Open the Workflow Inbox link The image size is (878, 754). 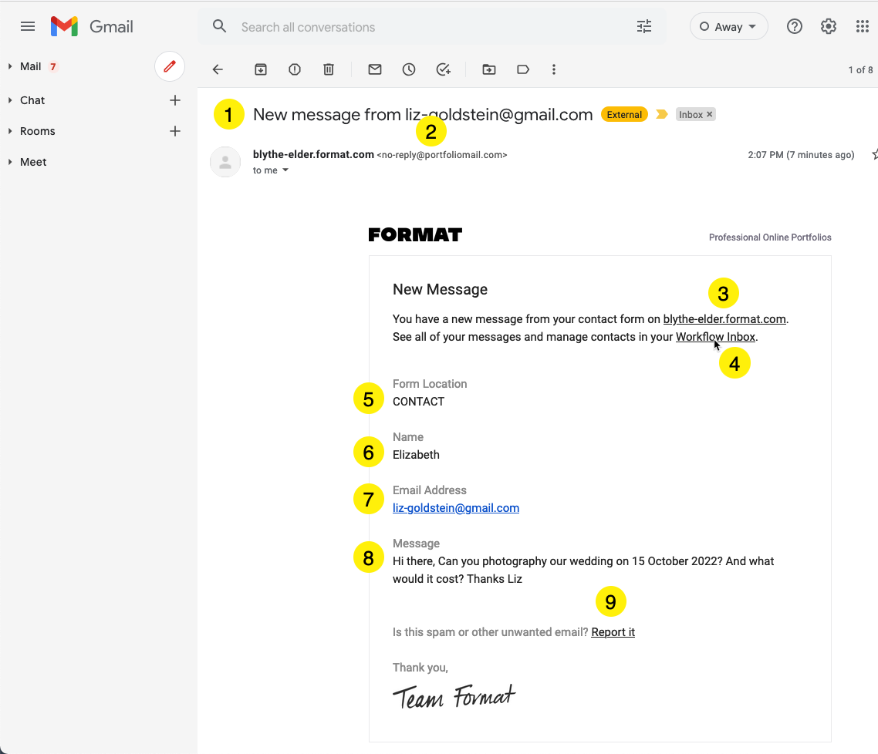[716, 337]
